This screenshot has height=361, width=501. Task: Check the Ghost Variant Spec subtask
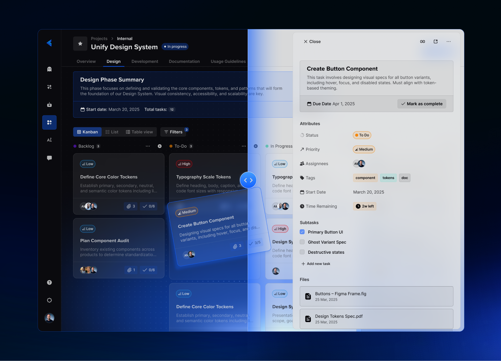click(302, 242)
